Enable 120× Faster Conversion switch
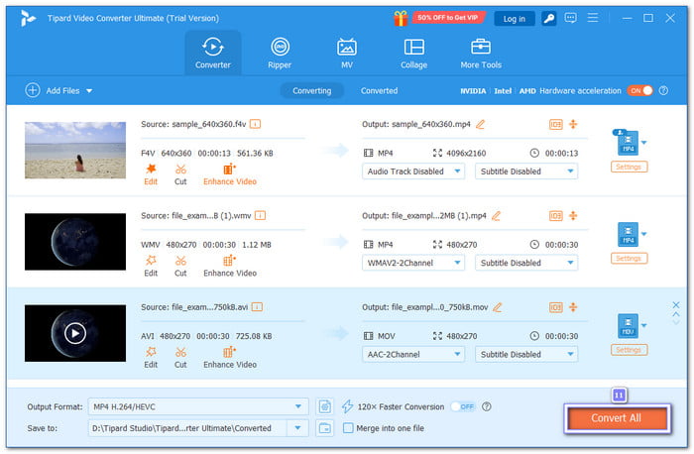 click(461, 406)
